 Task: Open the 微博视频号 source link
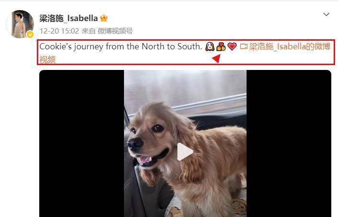[x=115, y=31]
